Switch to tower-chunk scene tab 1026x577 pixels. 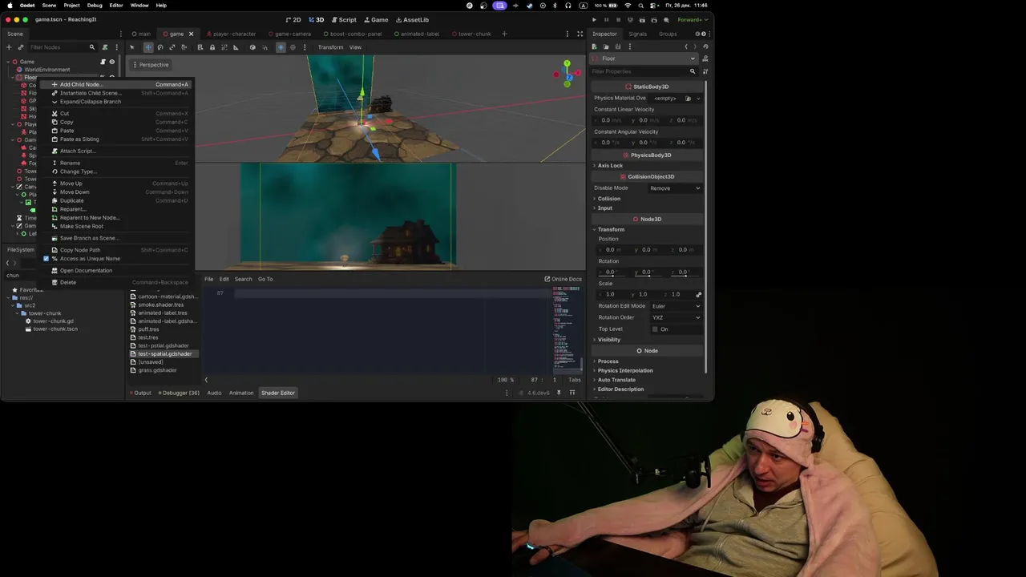pyautogui.click(x=472, y=34)
